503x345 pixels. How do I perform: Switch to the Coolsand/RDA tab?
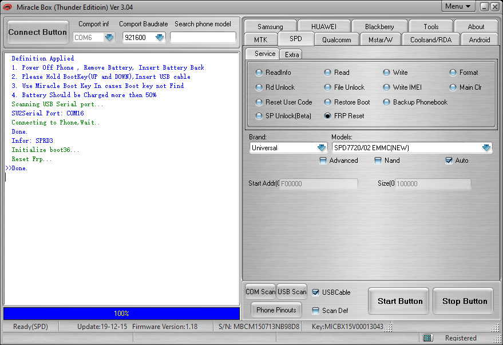431,40
